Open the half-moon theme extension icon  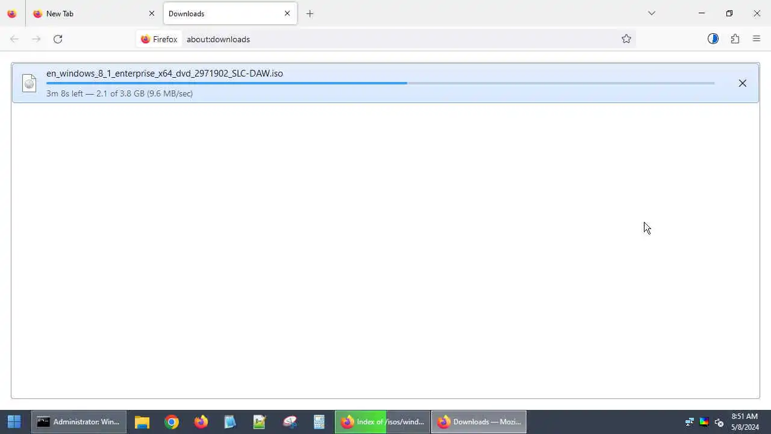coord(713,39)
